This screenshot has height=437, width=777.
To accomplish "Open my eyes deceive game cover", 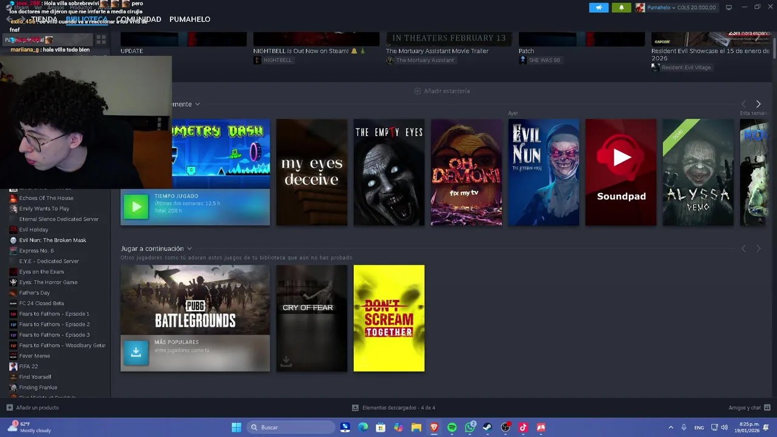I will [312, 172].
